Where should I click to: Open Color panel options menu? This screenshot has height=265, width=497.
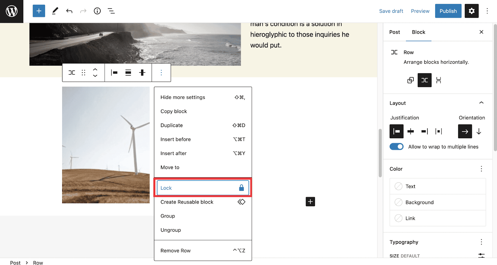pos(481,169)
